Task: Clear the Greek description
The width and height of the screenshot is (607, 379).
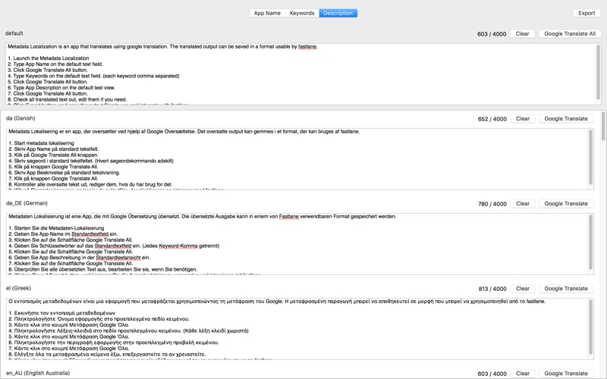Action: pos(523,289)
